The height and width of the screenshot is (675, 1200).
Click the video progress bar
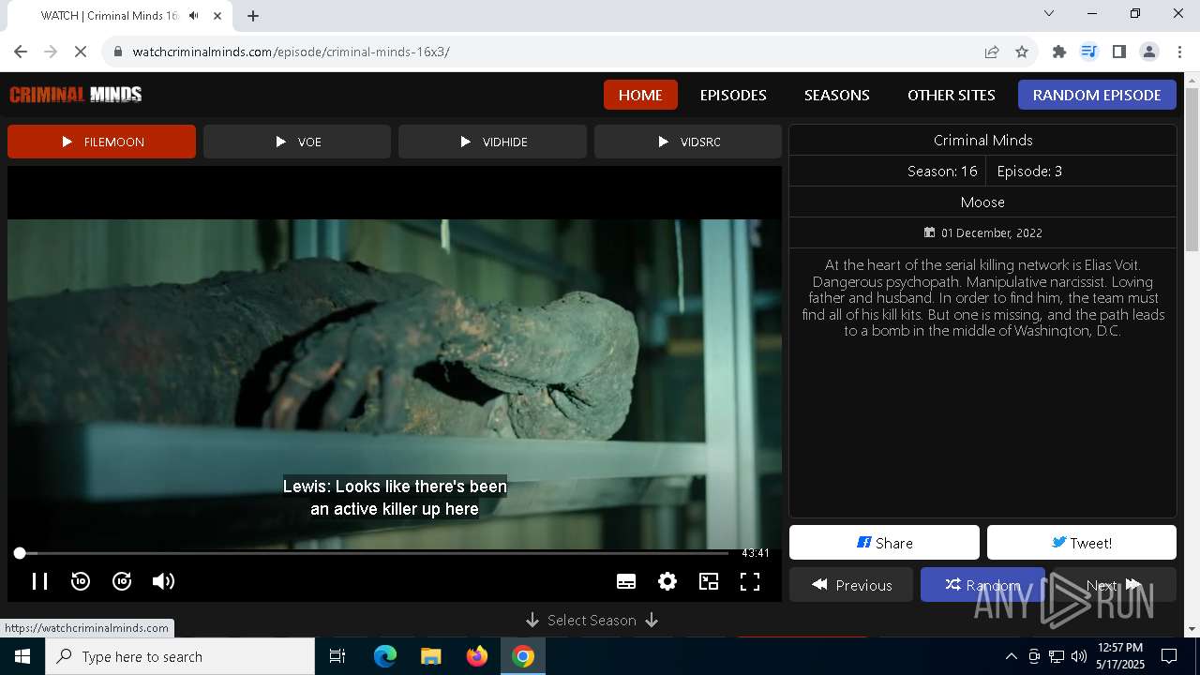(x=373, y=553)
